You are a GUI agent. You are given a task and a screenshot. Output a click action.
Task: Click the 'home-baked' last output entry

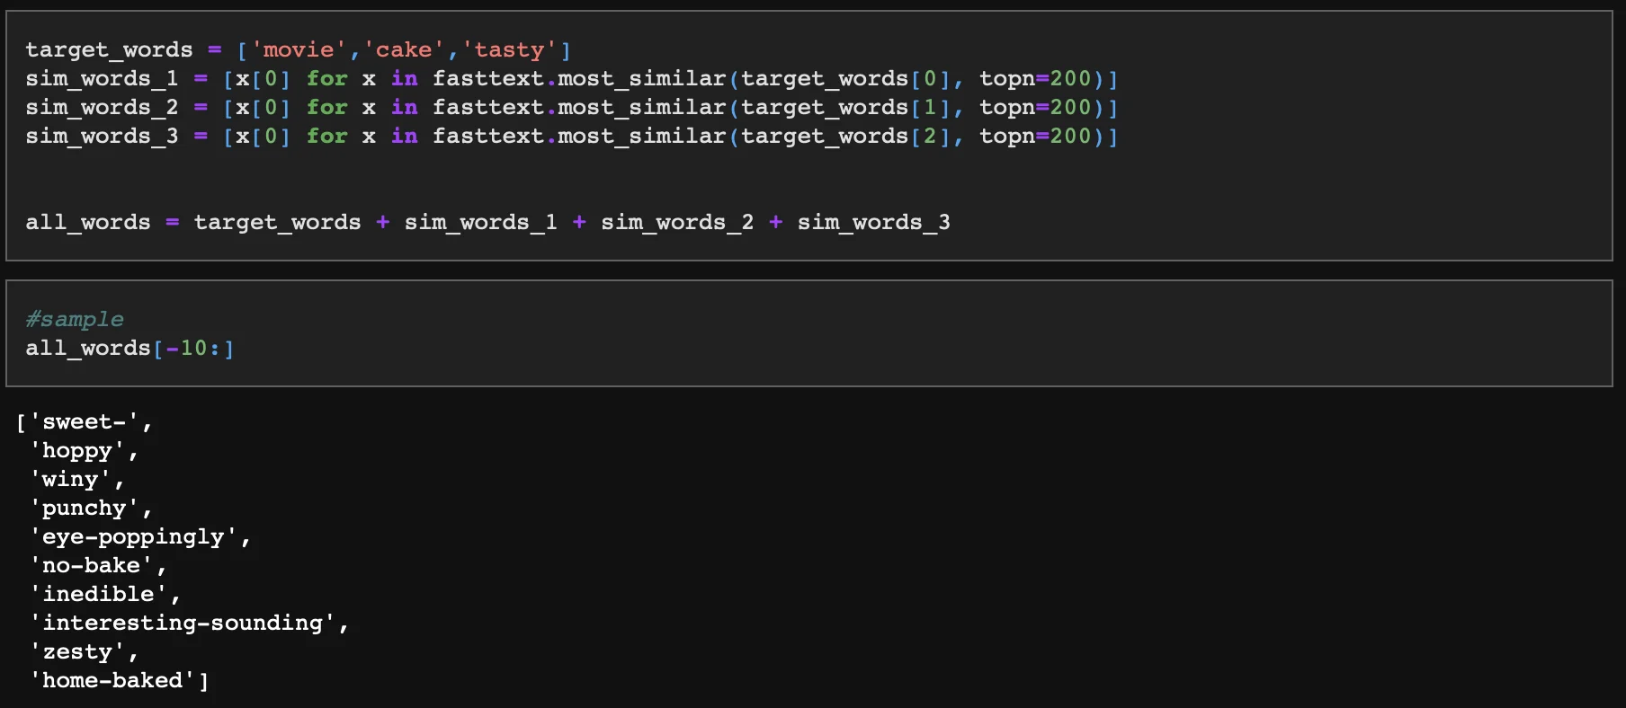point(112,681)
